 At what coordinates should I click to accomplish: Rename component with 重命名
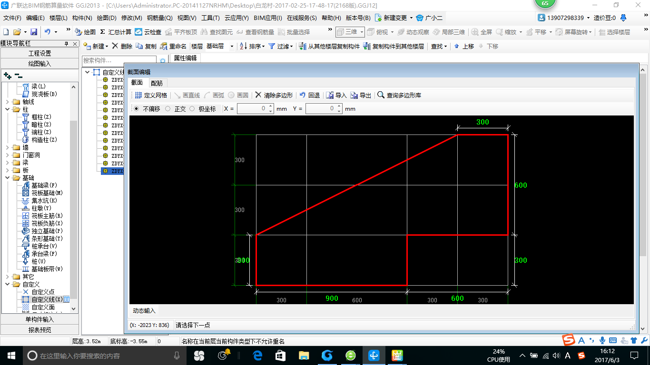point(173,46)
